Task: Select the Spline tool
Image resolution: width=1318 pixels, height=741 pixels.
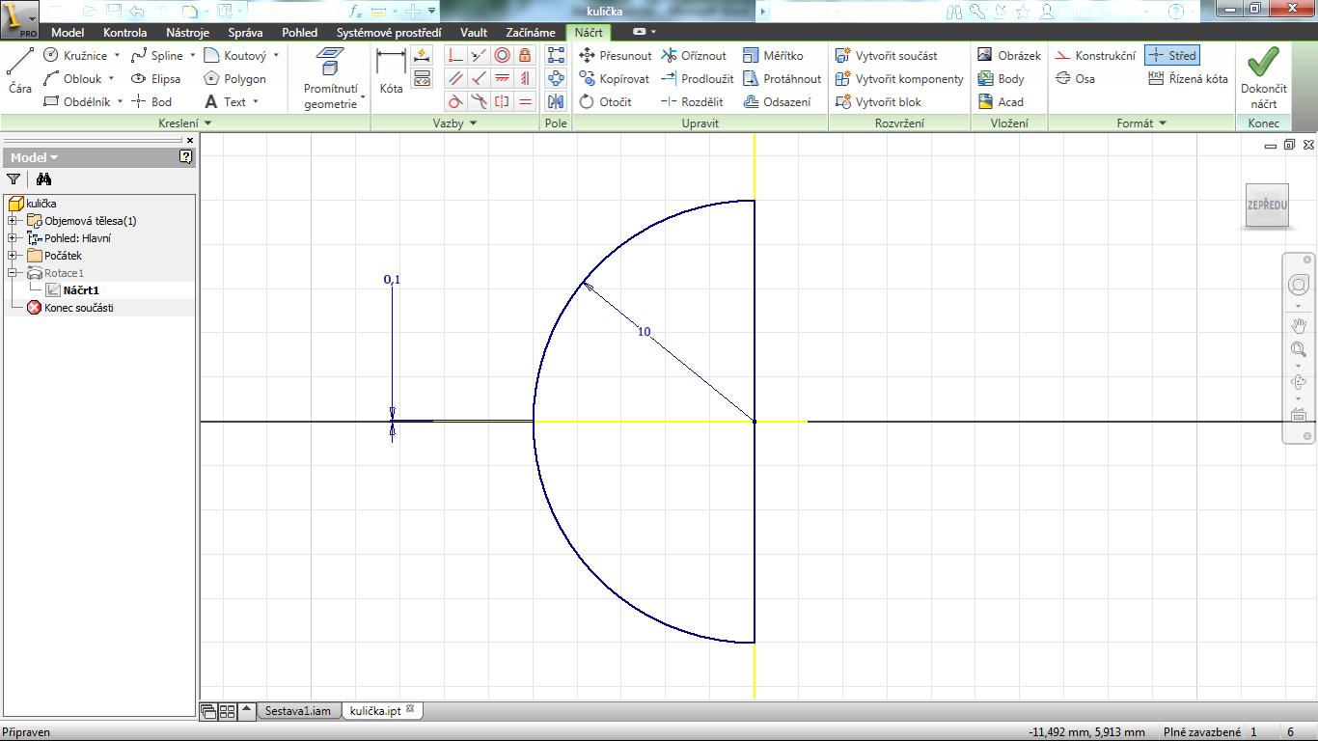Action: coord(157,56)
